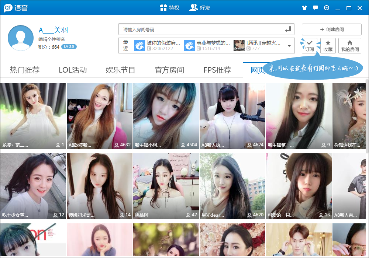Open the 新主播小阿... room thumbnail
The image size is (369, 258).
coord(166,116)
